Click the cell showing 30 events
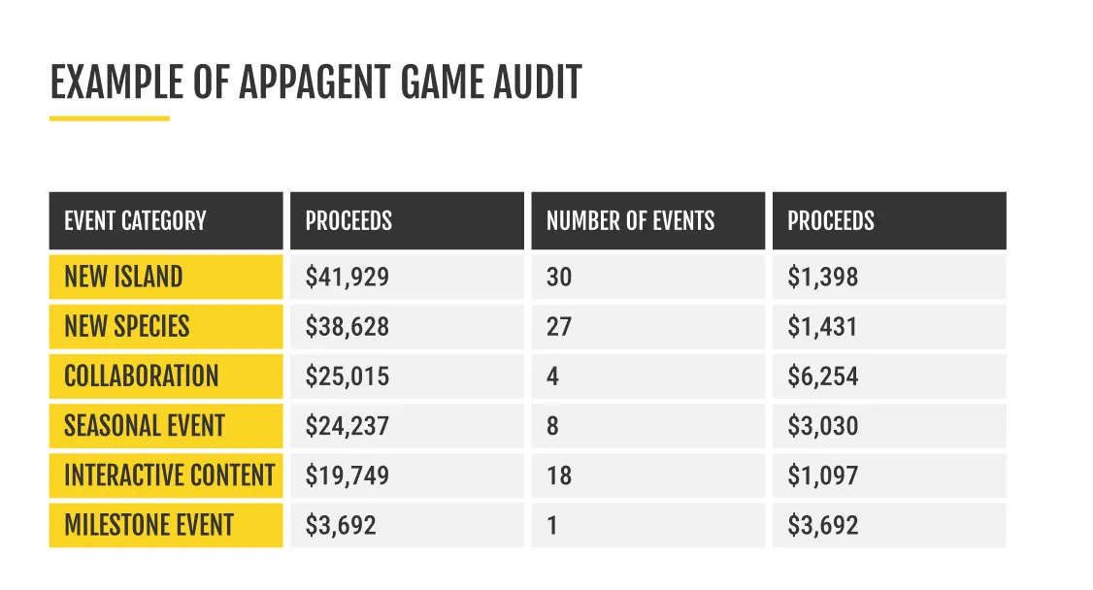 point(647,278)
